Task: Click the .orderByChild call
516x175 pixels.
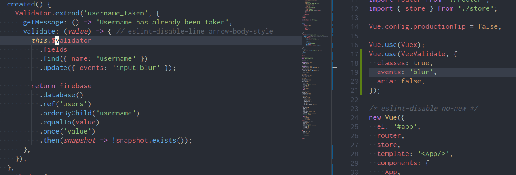Action: pyautogui.click(x=90, y=113)
